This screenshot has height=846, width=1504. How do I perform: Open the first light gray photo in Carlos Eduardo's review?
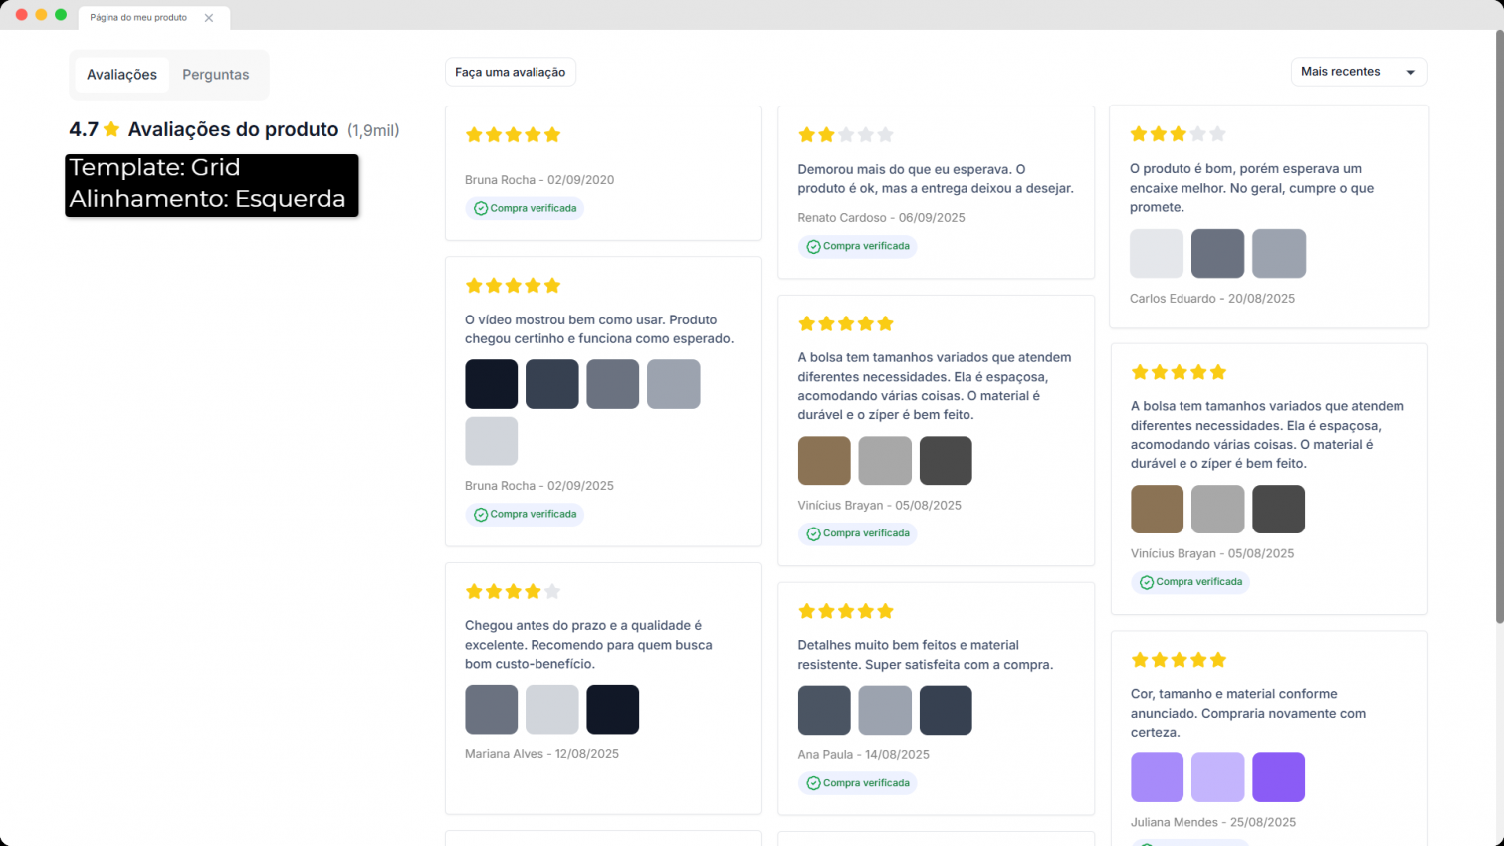point(1157,254)
